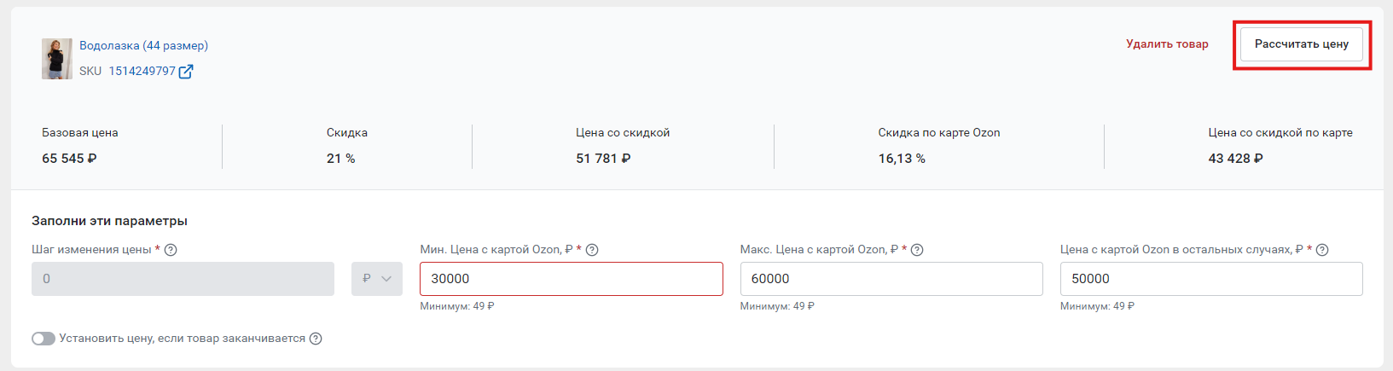Open the external link icon beside SKU
Screen dimensions: 1393x371
[186, 72]
